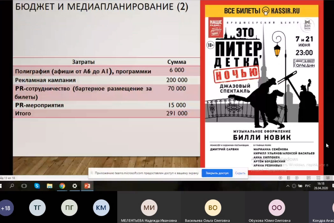Click the Сумма column header
Image resolution: width=334 pixels, height=223 pixels.
pyautogui.click(x=177, y=62)
